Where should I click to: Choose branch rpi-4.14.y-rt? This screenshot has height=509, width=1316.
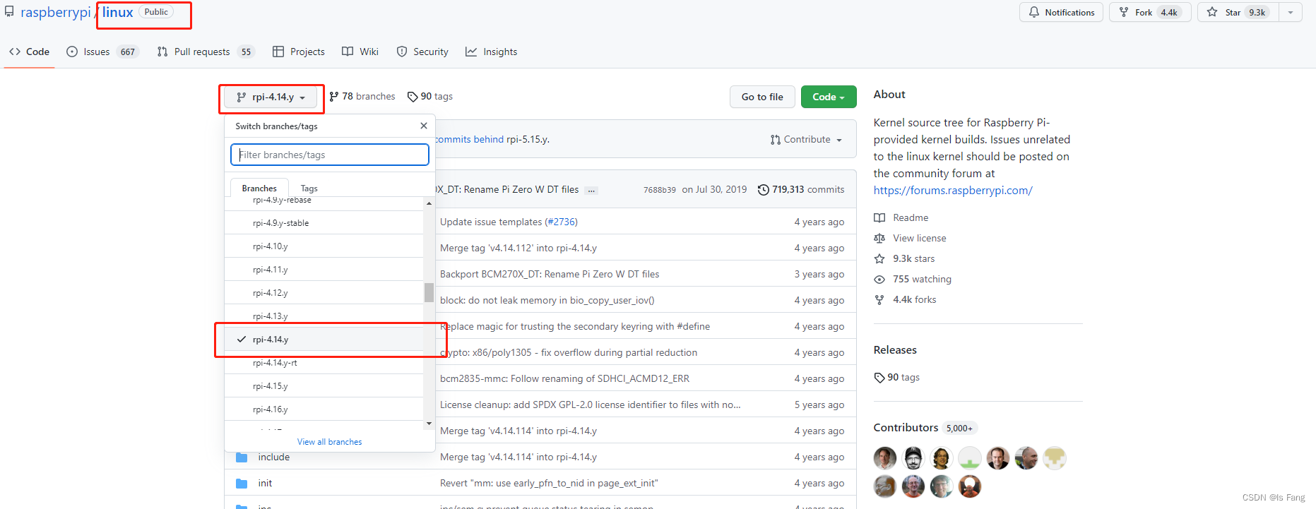coord(324,363)
